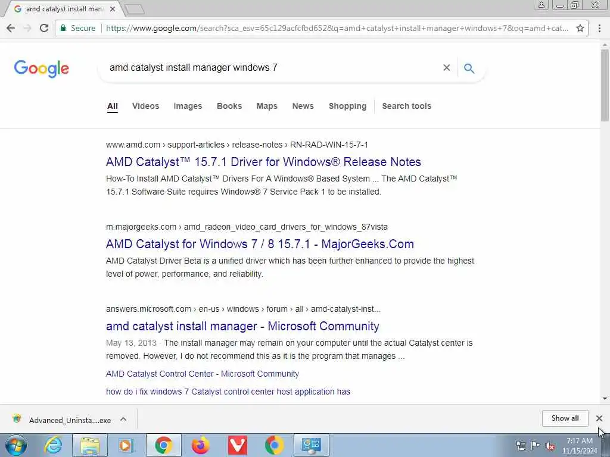Viewport: 610px width, 457px height.
Task: Click the muted volume tray icon
Action: point(550,446)
